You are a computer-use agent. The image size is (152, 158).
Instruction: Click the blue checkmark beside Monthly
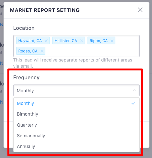click(x=134, y=103)
